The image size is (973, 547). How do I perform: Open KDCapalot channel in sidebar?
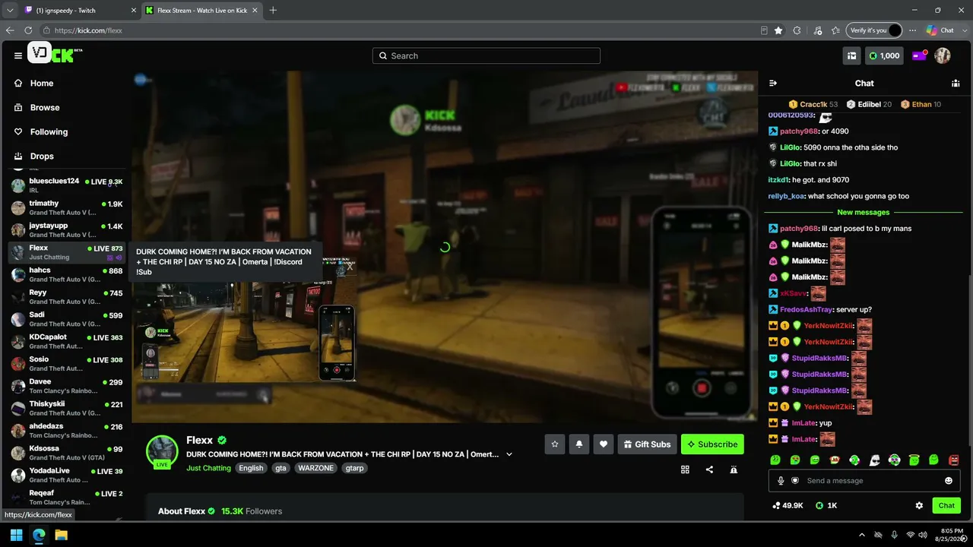point(67,341)
